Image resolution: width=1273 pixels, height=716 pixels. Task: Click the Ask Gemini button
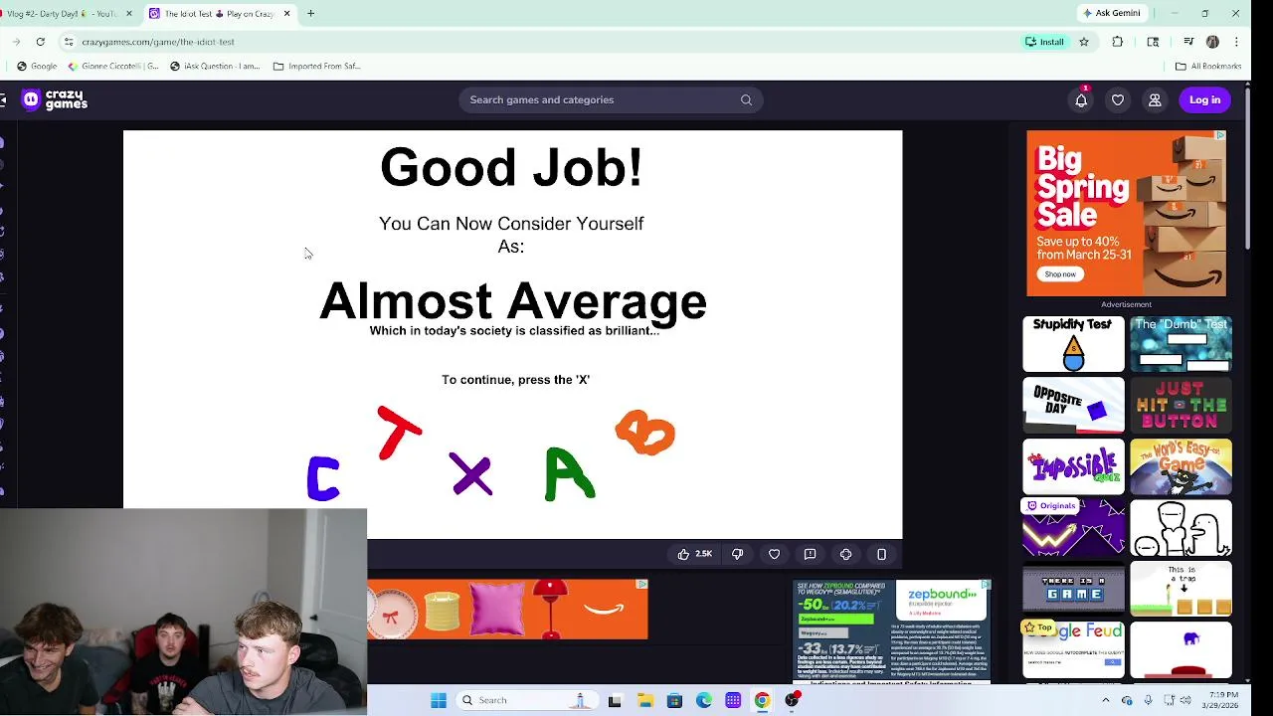click(1111, 13)
